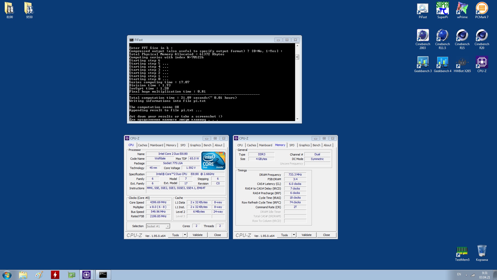Open the taskbar clock showing 9:31

(x=485, y=275)
